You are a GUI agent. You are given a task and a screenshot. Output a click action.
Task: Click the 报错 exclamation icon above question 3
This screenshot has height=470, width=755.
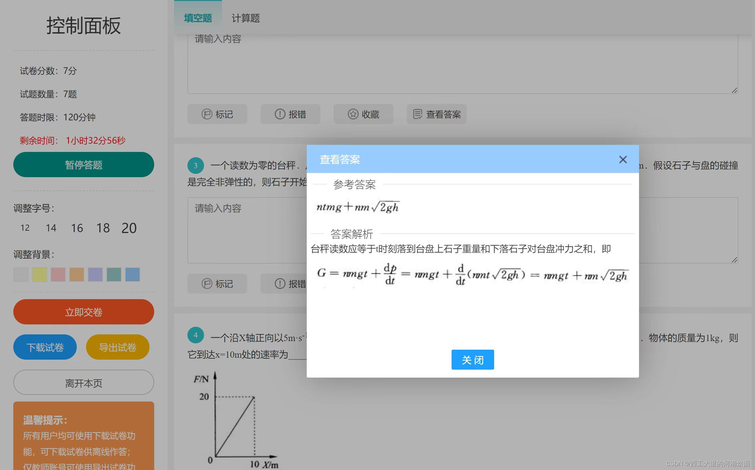point(280,114)
